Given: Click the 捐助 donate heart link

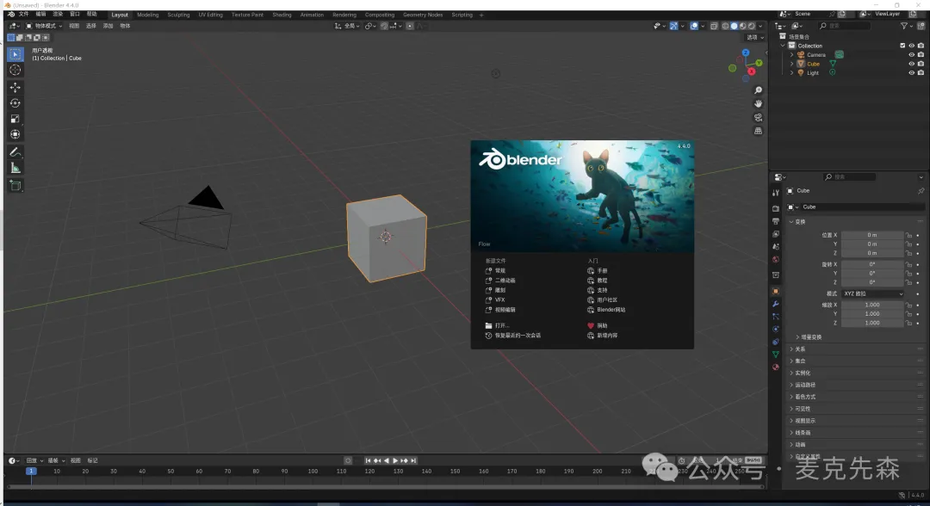Looking at the screenshot, I should (x=598, y=326).
